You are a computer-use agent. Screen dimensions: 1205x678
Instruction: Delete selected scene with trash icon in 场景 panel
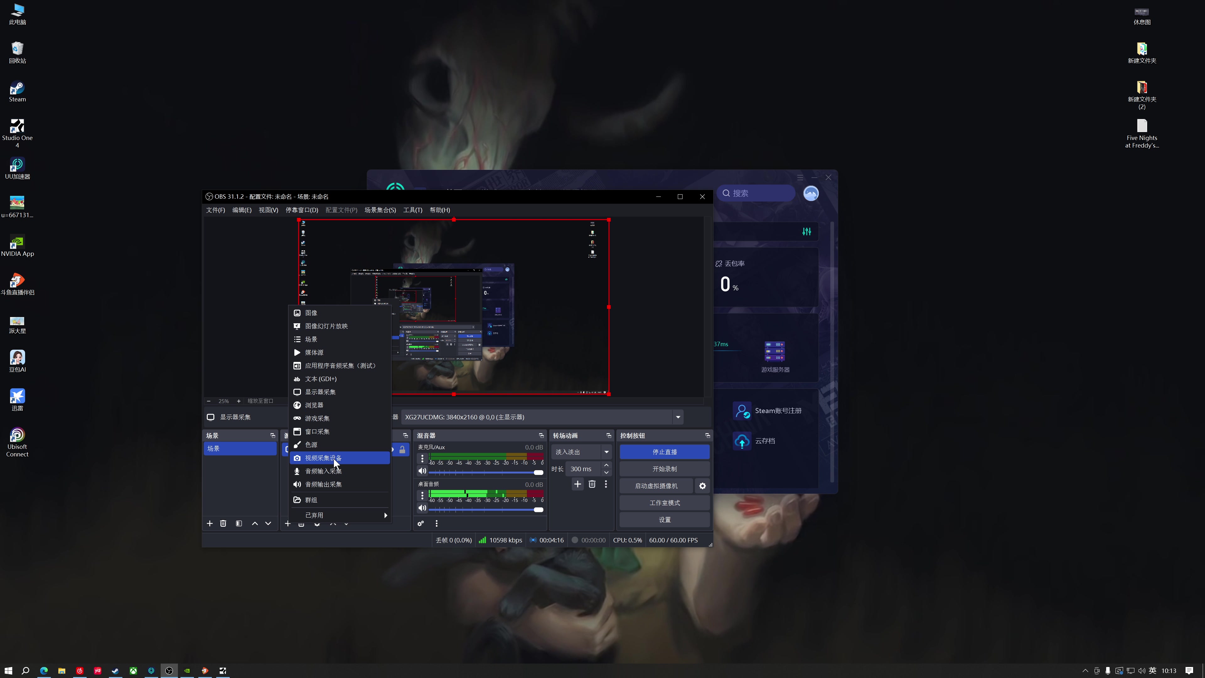(x=223, y=524)
